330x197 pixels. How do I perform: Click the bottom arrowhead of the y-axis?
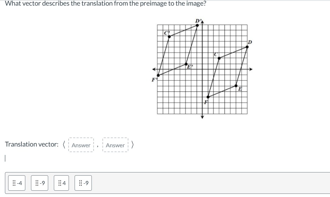(x=202, y=117)
